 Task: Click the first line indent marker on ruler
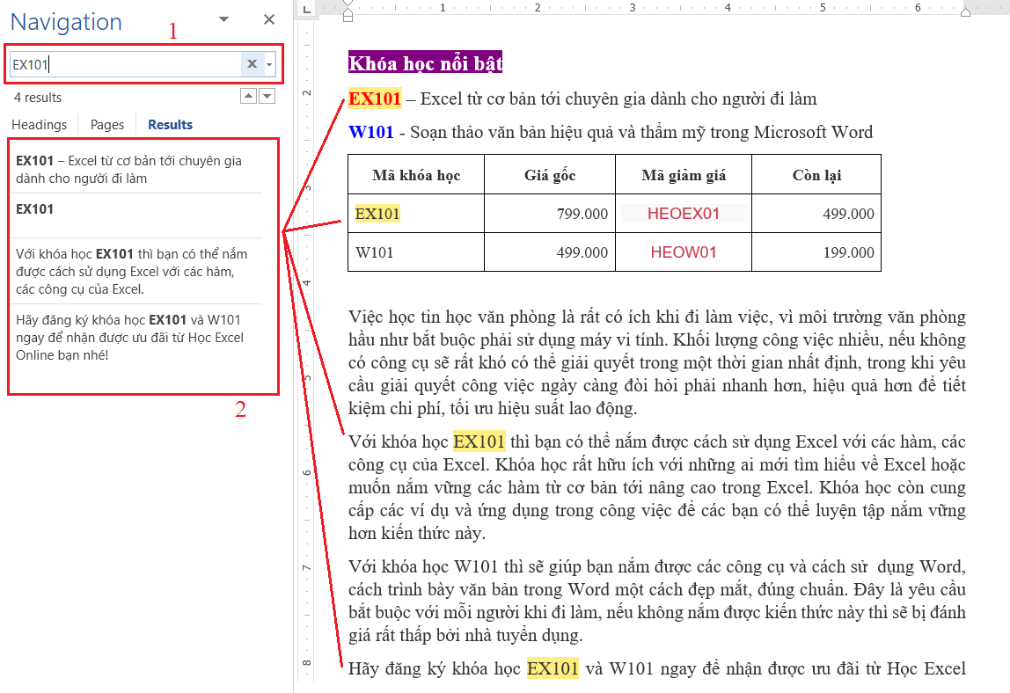pyautogui.click(x=348, y=4)
